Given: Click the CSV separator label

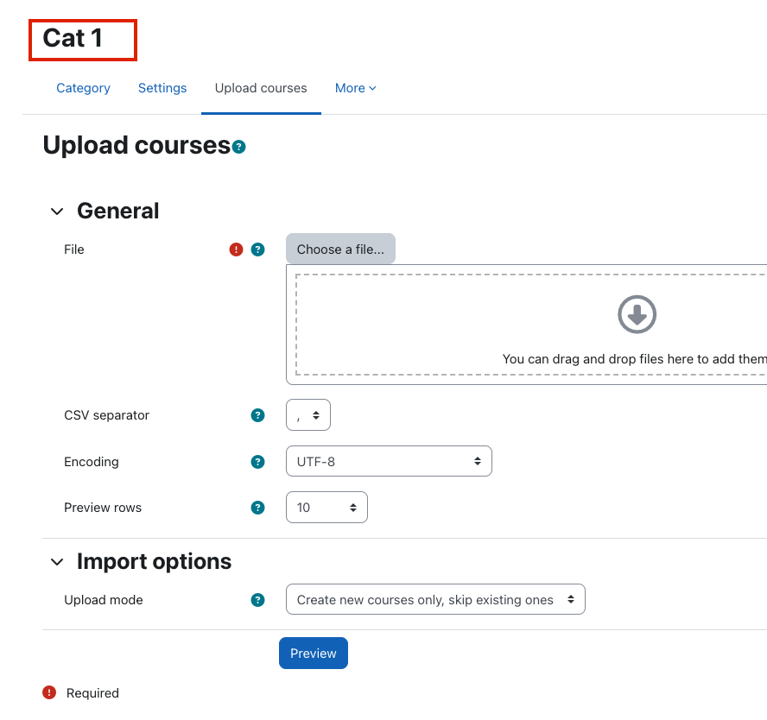Looking at the screenshot, I should click(106, 415).
